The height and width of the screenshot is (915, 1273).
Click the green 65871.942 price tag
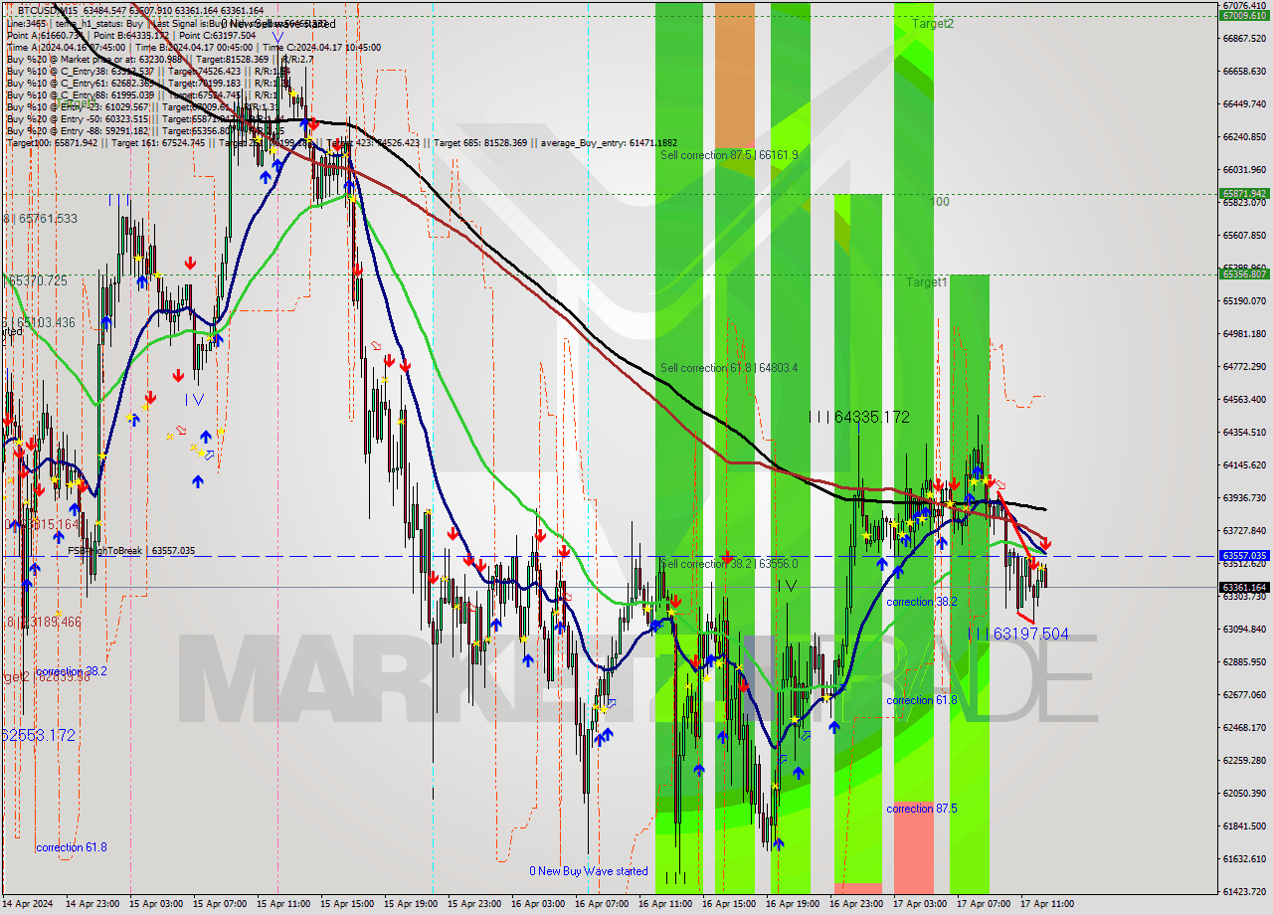click(x=1244, y=194)
